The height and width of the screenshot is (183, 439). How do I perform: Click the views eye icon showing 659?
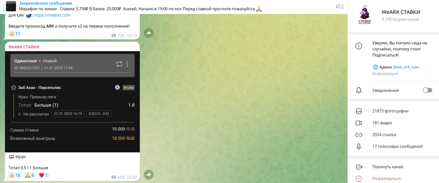tap(113, 178)
